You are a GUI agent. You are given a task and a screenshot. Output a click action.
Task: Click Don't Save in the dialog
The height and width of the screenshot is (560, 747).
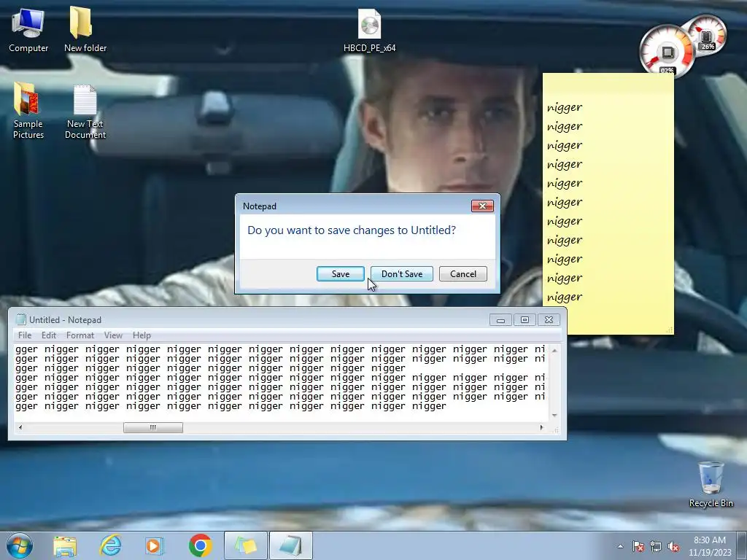coord(402,274)
